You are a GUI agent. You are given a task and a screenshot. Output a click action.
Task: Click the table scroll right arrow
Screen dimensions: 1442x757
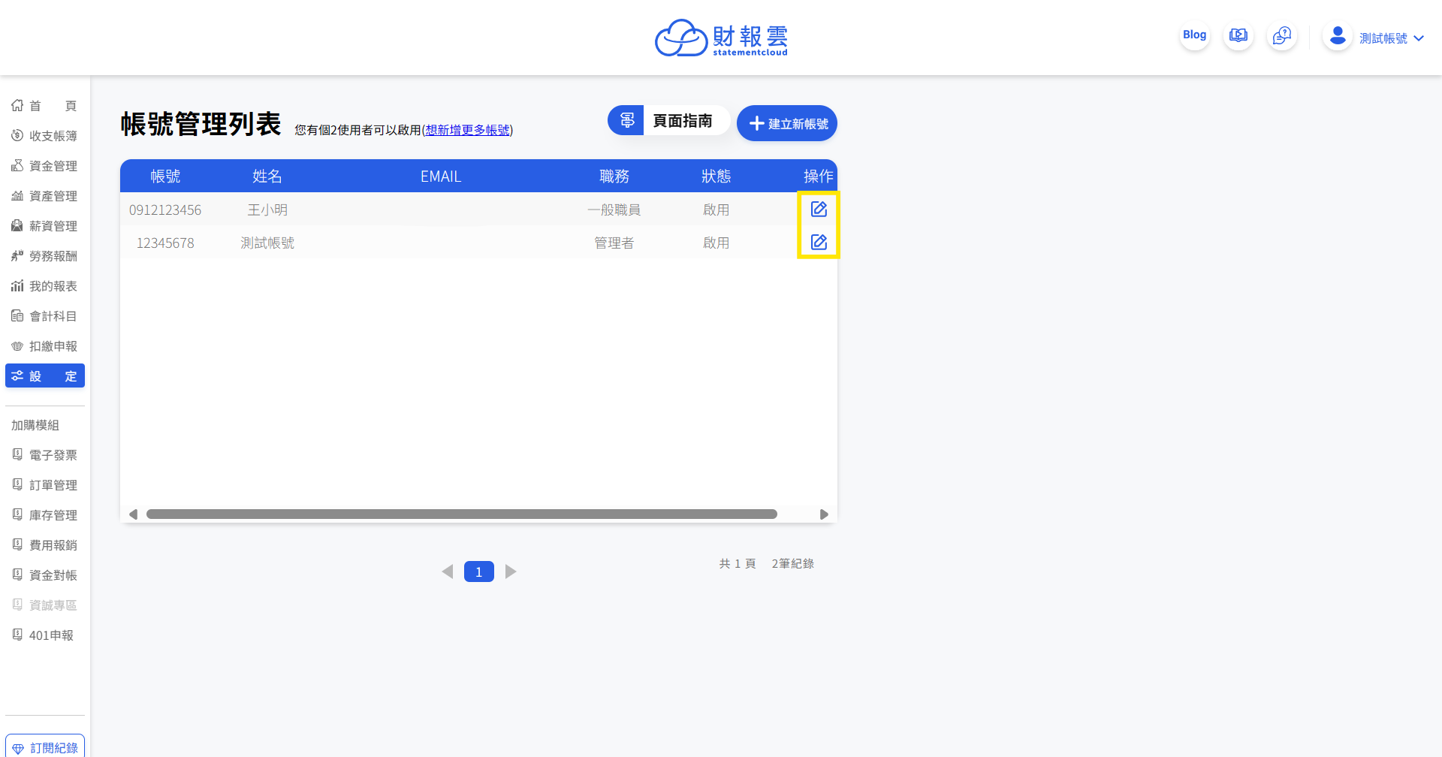(x=824, y=514)
